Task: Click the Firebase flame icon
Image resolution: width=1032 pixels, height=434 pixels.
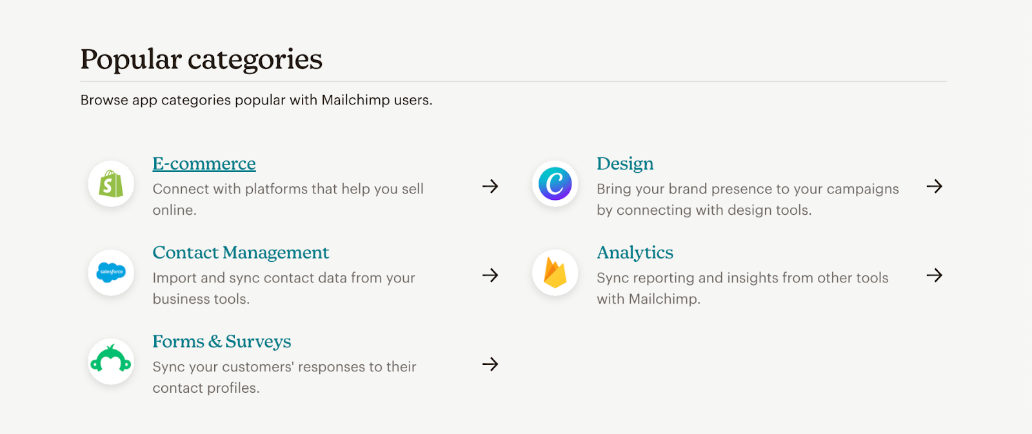Action: click(x=555, y=273)
